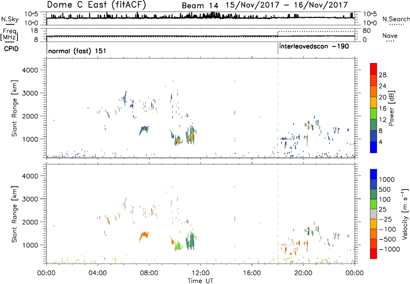Image resolution: width=410 pixels, height=284 pixels.
Task: Click Power colorbar yellow segment between 16 and 20
Action: tap(374, 102)
